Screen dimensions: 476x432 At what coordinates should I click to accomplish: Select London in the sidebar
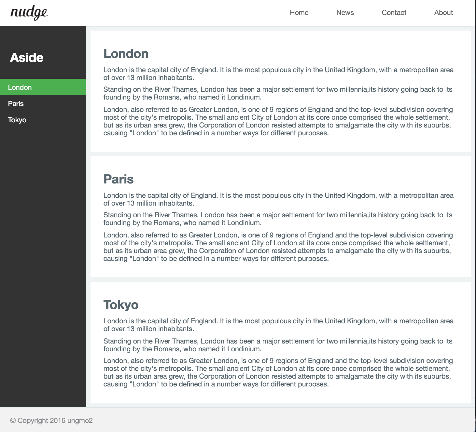tap(43, 87)
